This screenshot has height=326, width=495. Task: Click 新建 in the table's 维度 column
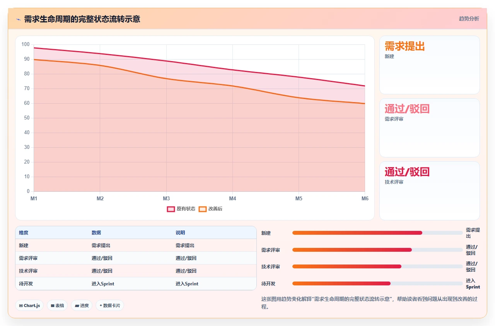pos(24,246)
